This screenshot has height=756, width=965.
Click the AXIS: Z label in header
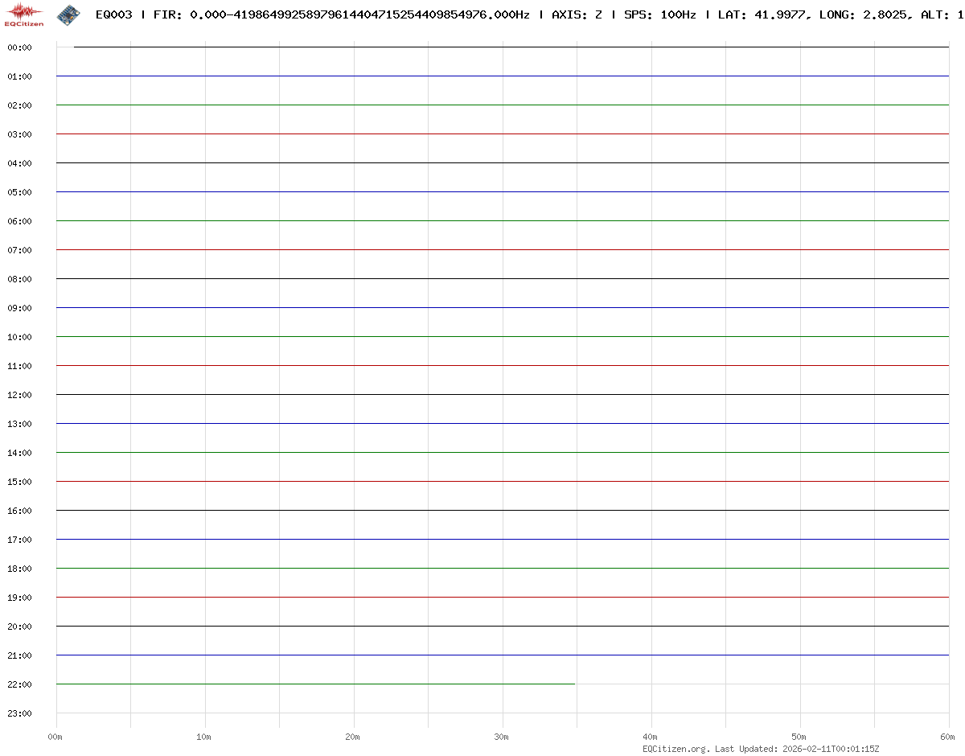(x=577, y=14)
